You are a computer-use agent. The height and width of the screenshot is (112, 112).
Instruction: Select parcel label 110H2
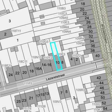point(96,104)
